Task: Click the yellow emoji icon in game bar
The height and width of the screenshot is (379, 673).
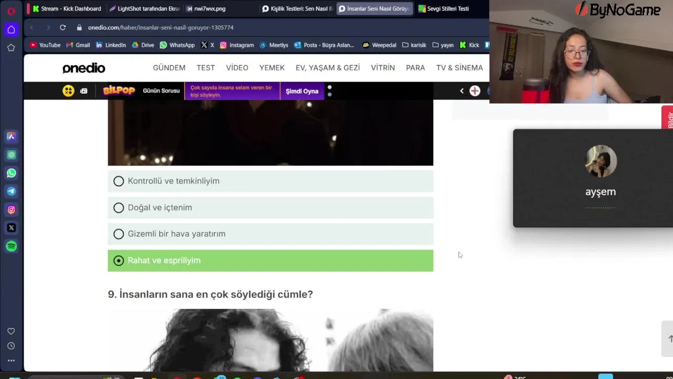Action: point(68,91)
